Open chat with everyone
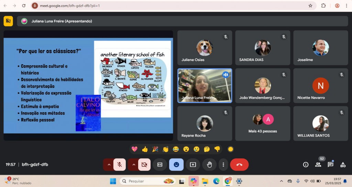 click(x=330, y=164)
